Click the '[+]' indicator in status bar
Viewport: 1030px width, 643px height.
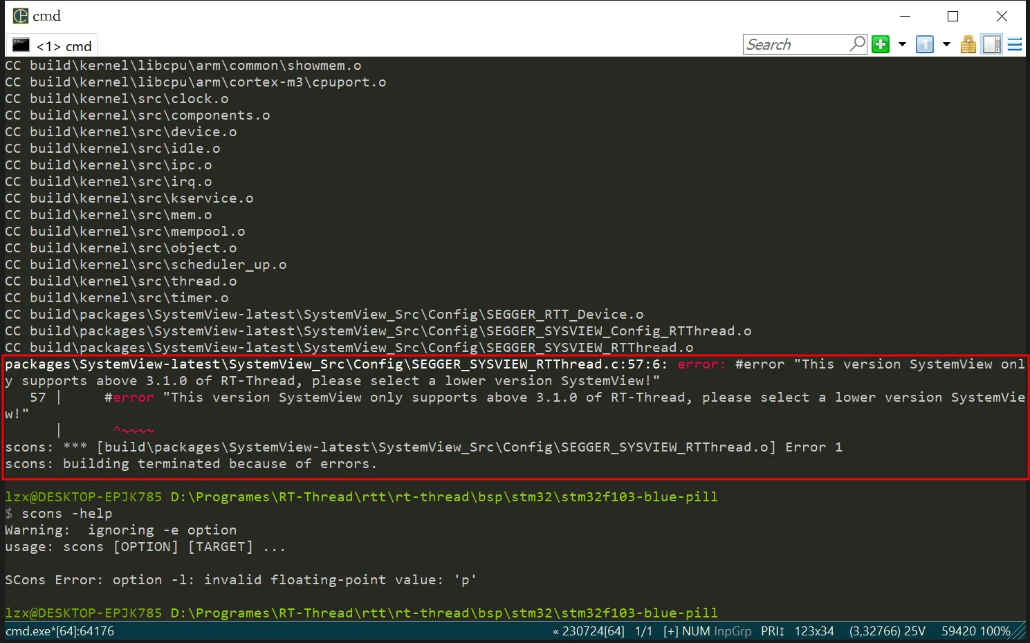[671, 631]
